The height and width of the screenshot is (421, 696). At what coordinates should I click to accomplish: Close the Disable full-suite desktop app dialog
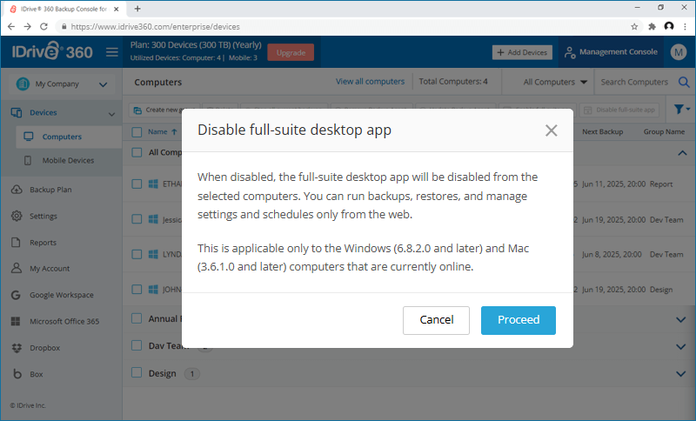(x=551, y=130)
